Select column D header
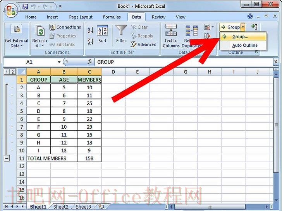The height and width of the screenshot is (211, 282). (113, 72)
